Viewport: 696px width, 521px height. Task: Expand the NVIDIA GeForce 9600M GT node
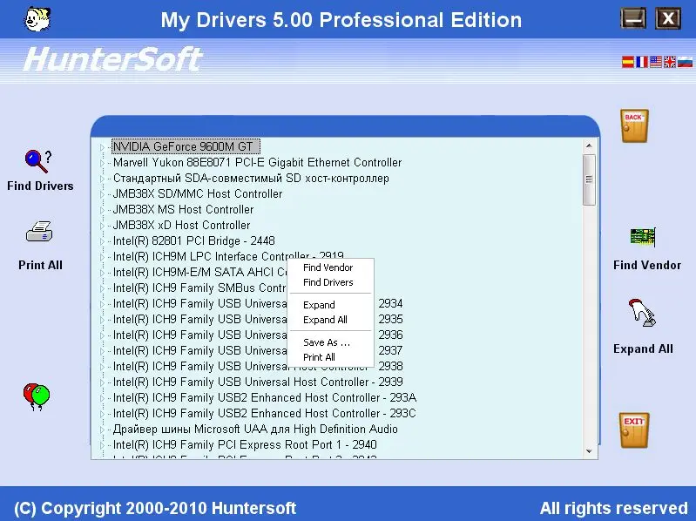coord(102,147)
